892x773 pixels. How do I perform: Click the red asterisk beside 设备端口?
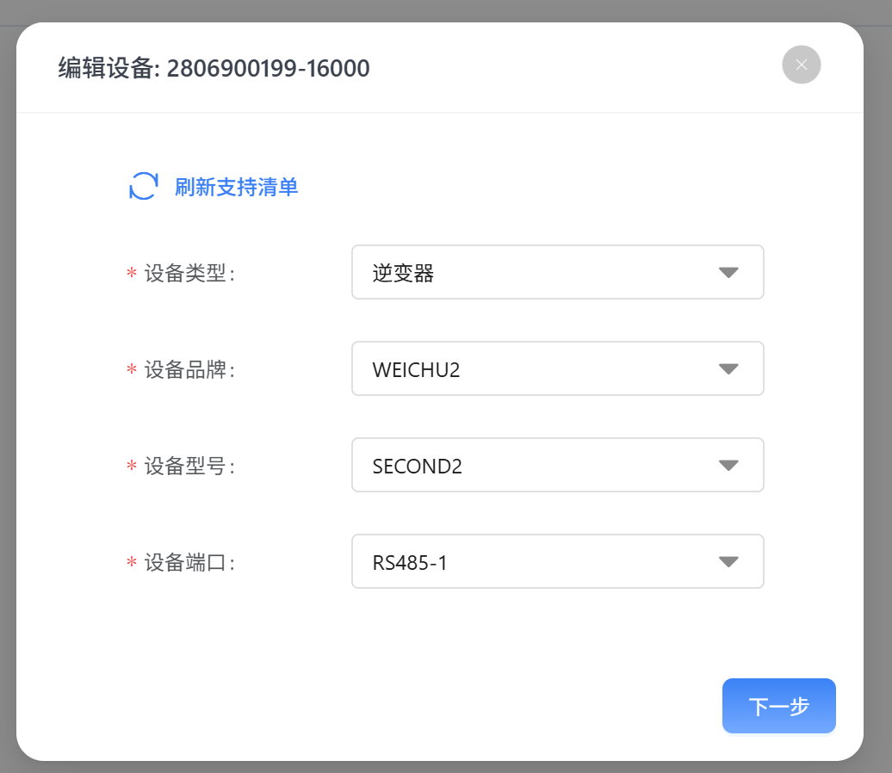coord(132,563)
